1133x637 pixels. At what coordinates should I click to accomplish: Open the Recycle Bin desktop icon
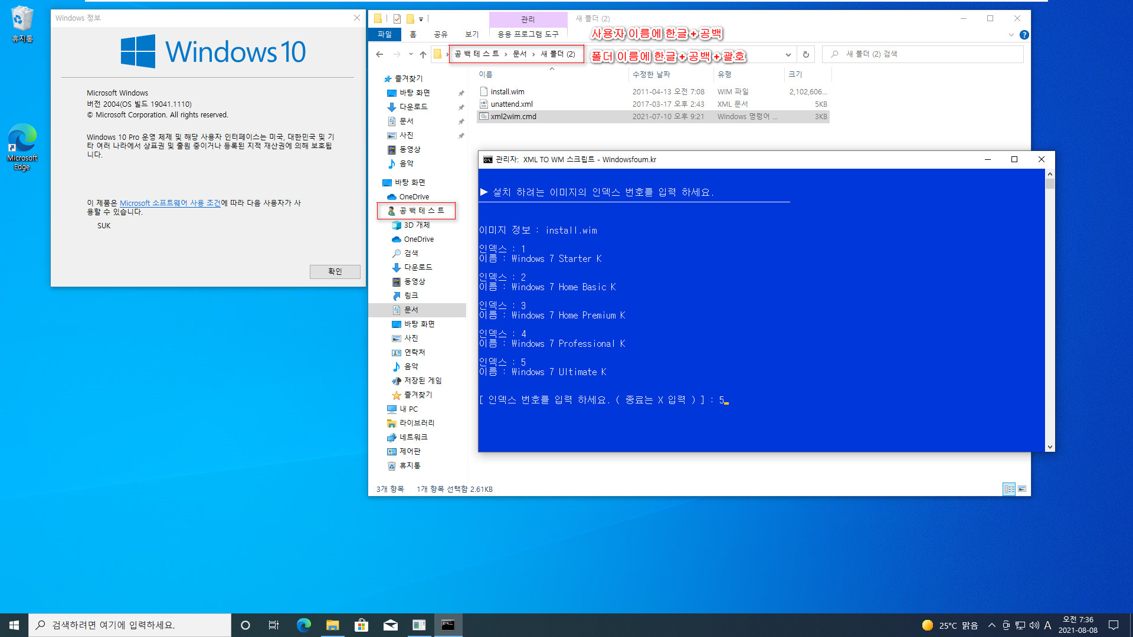(x=22, y=24)
